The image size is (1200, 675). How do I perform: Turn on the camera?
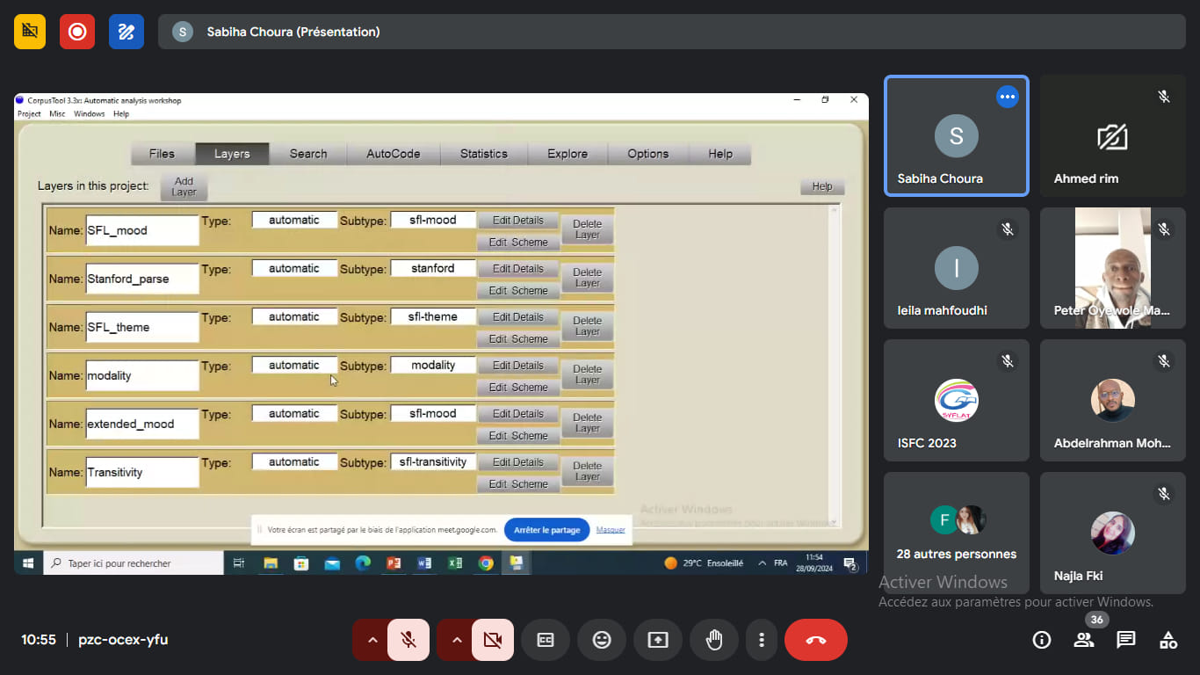[x=493, y=640]
